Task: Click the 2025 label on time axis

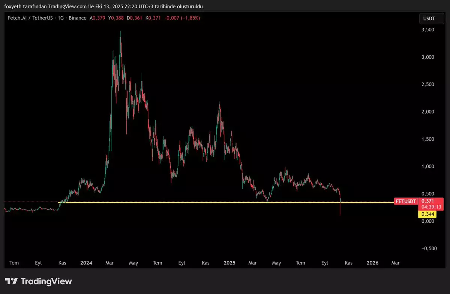Action: 229,263
